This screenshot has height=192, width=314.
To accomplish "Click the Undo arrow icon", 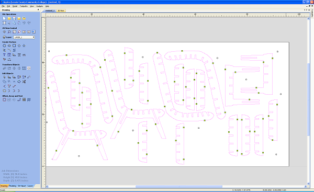I will point(24,23).
